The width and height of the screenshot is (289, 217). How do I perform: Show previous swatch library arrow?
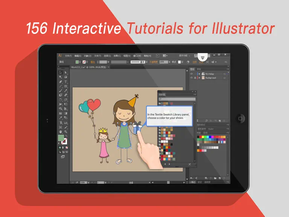[165, 164]
